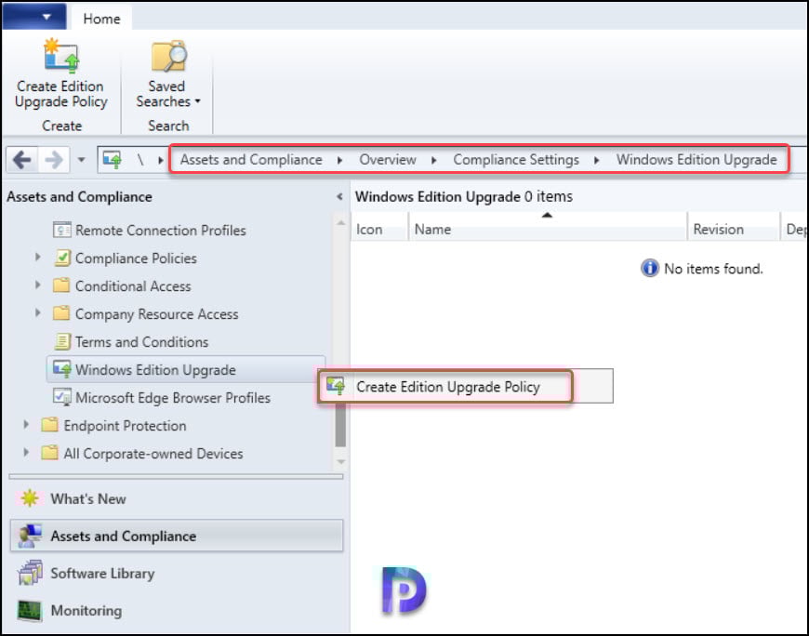The height and width of the screenshot is (636, 809).
Task: Collapse the navigation pane chevron
Action: [x=339, y=196]
